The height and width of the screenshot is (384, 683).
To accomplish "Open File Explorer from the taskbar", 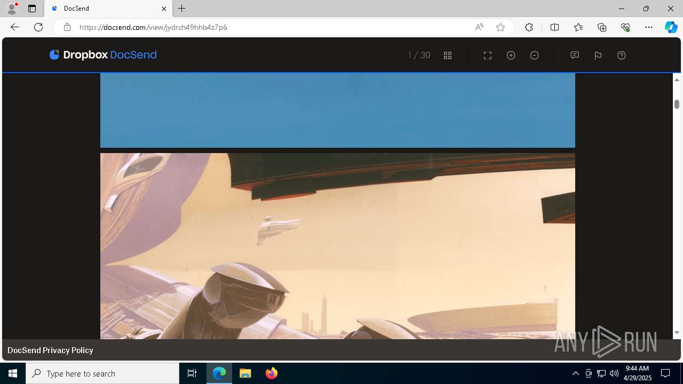I will [245, 373].
